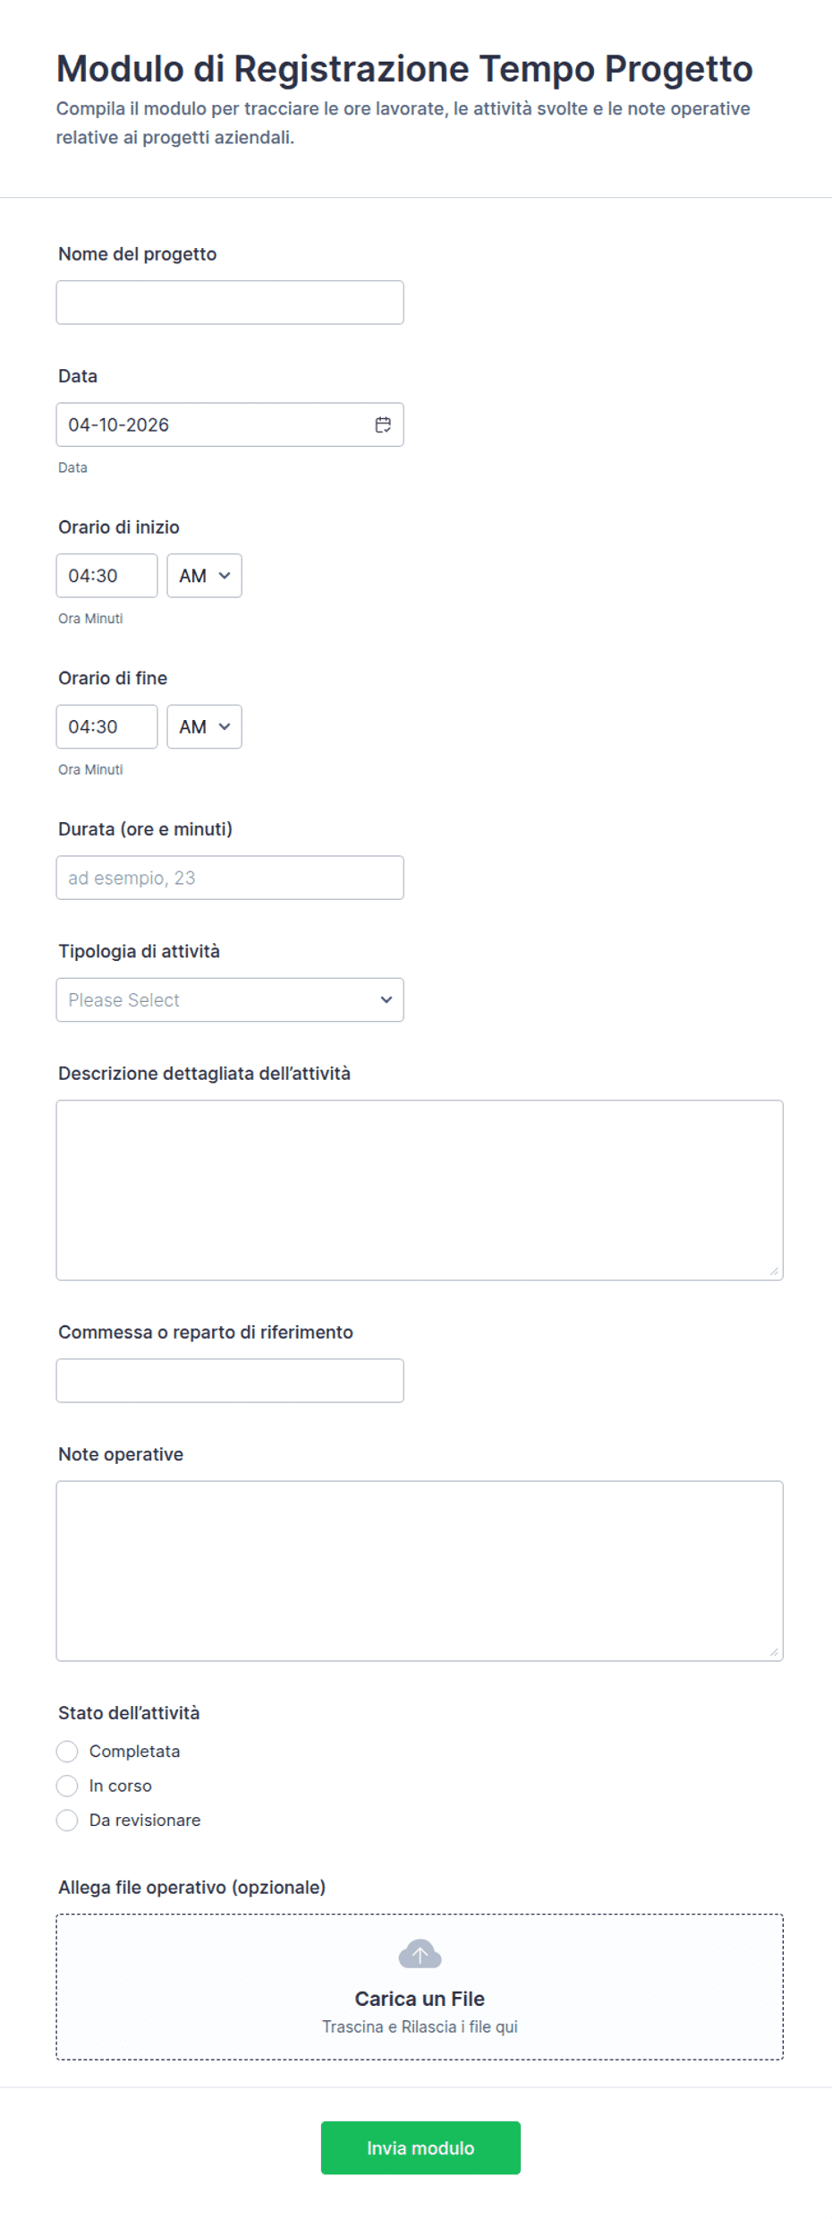This screenshot has width=832, height=2219.
Task: Click the Carica un File text
Action: pos(420,1999)
